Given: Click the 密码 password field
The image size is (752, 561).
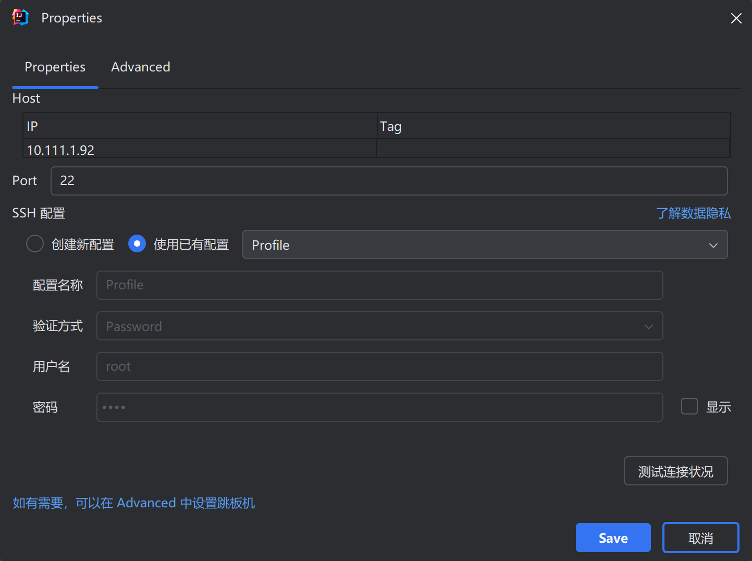Looking at the screenshot, I should coord(379,407).
